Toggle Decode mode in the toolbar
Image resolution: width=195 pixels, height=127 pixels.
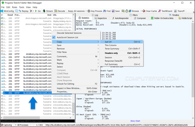(60, 11)
